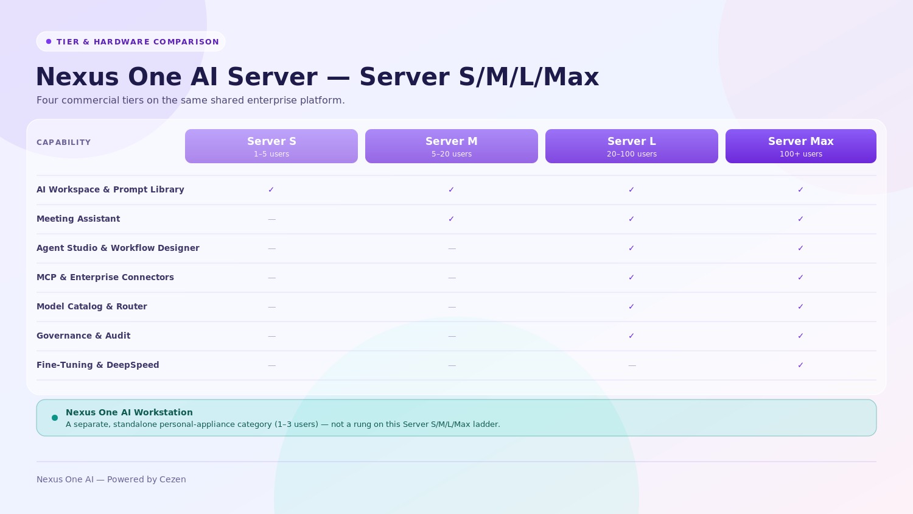
Task: Select Meeting Assistant checkmark under Server L
Action: tap(632, 219)
